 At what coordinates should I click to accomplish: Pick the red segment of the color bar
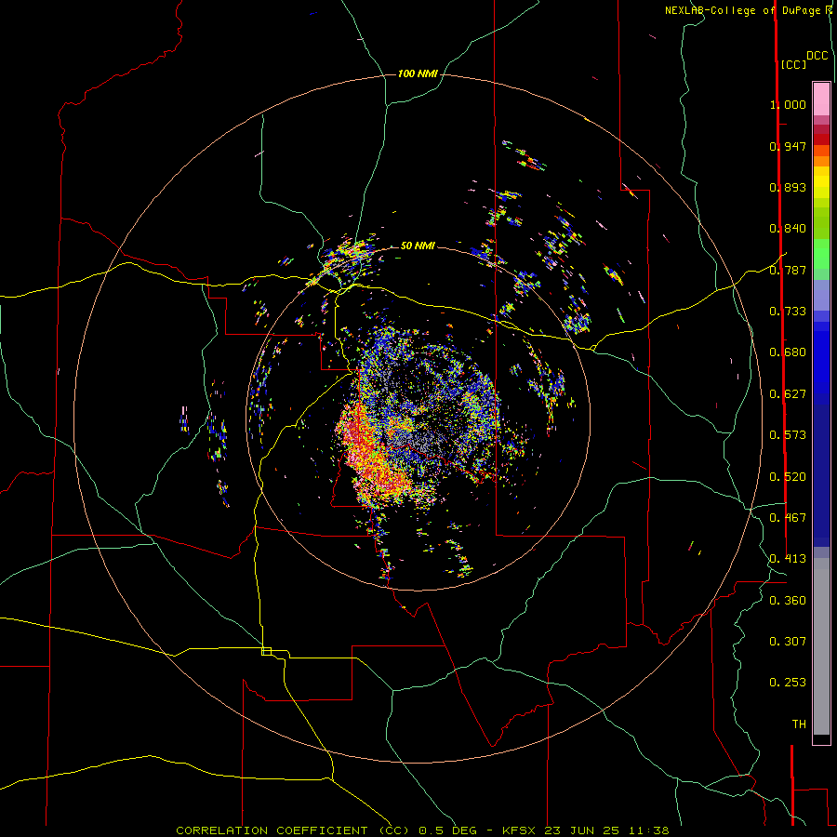click(x=821, y=139)
